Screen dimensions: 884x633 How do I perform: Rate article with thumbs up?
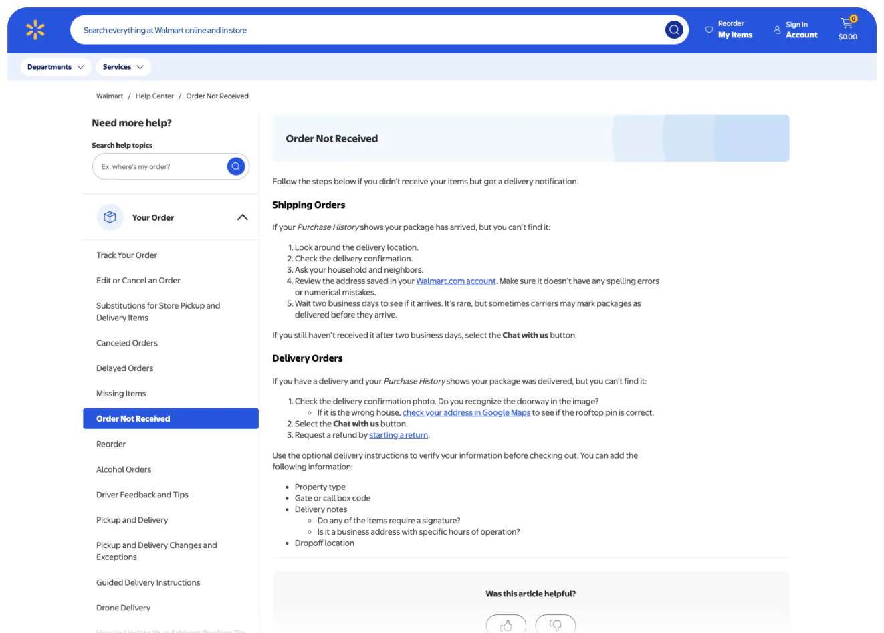point(506,624)
